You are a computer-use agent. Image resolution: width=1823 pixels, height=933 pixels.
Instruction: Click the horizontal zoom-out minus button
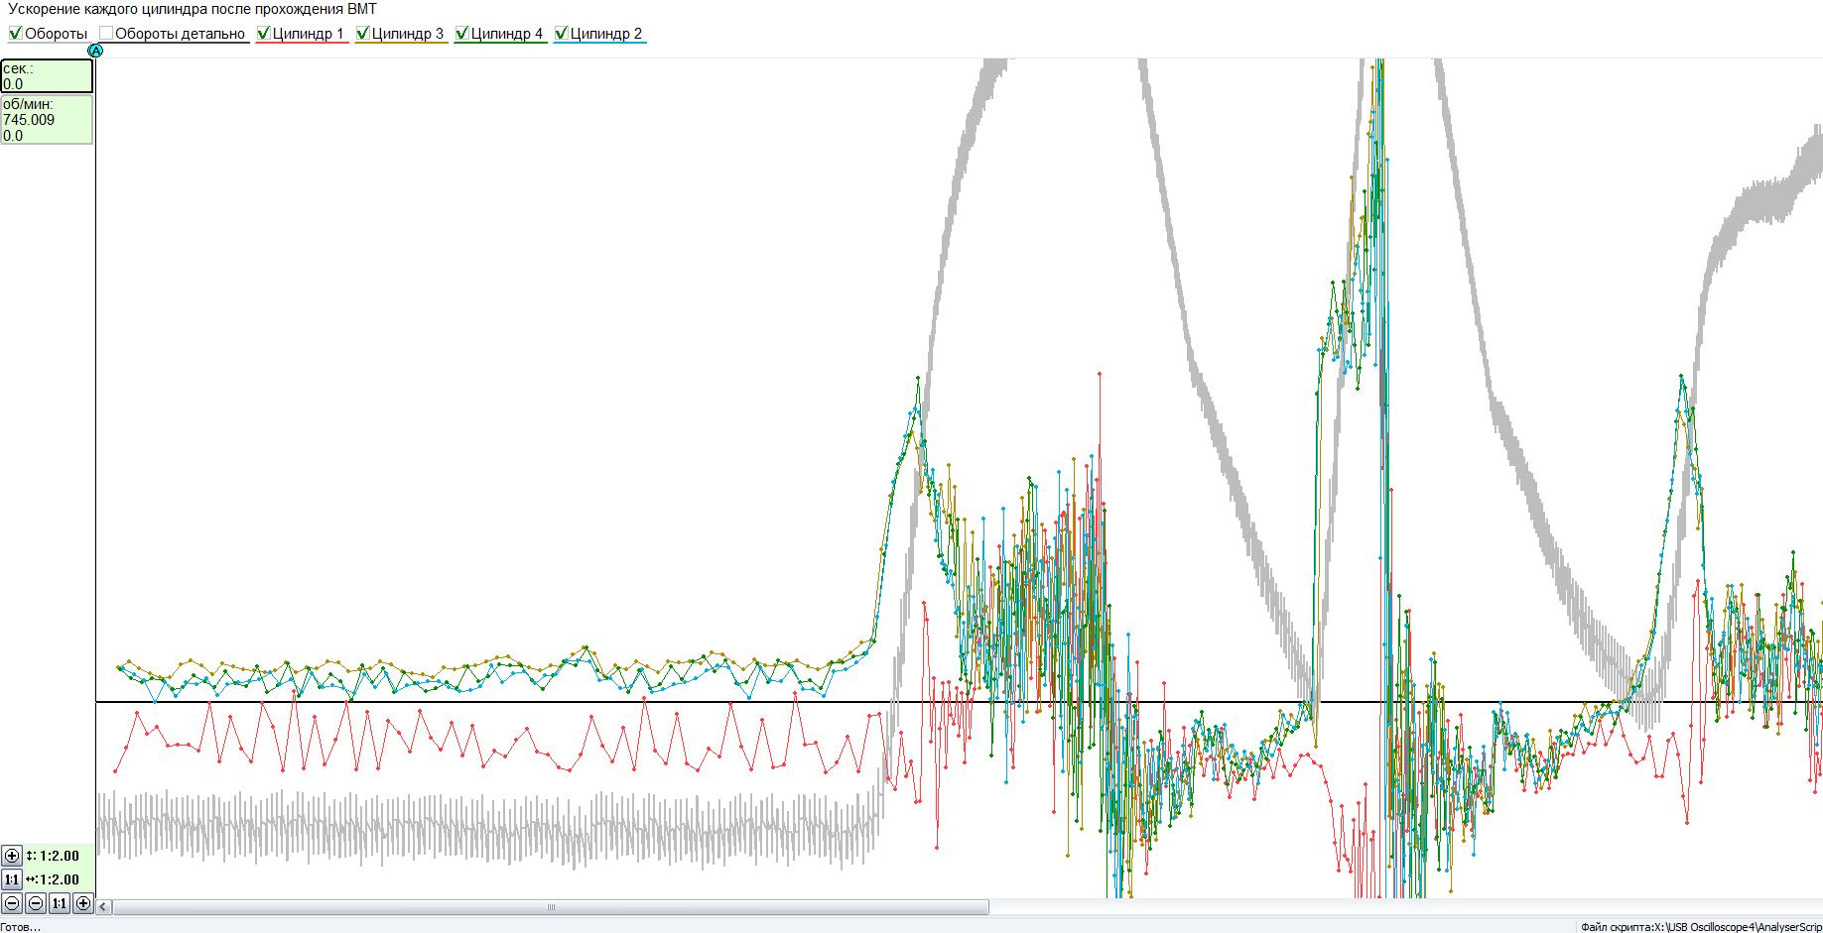(x=36, y=903)
